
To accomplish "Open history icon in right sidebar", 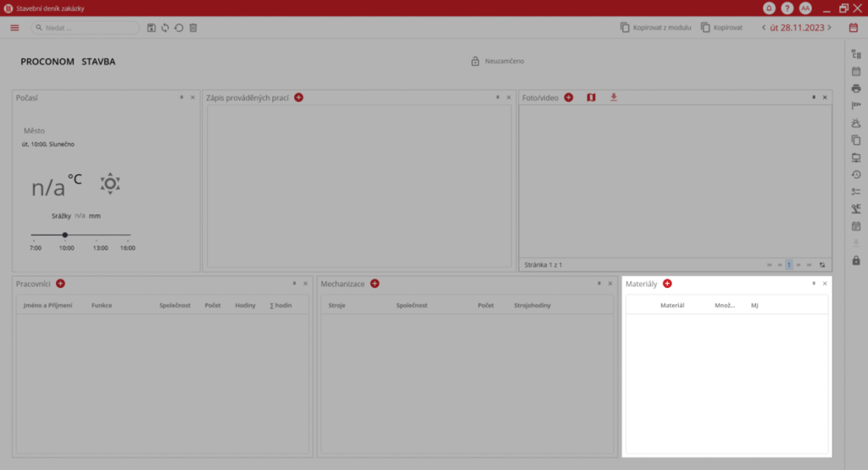I will click(x=855, y=174).
